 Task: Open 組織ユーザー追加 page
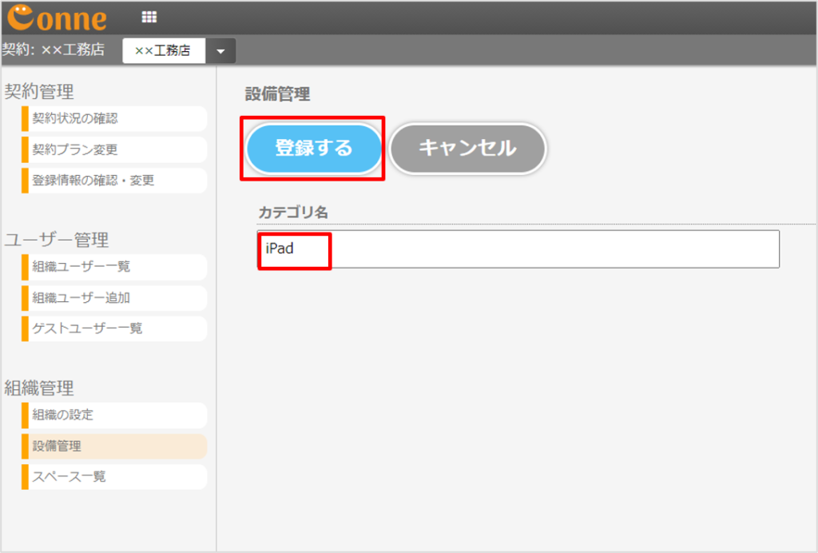114,298
